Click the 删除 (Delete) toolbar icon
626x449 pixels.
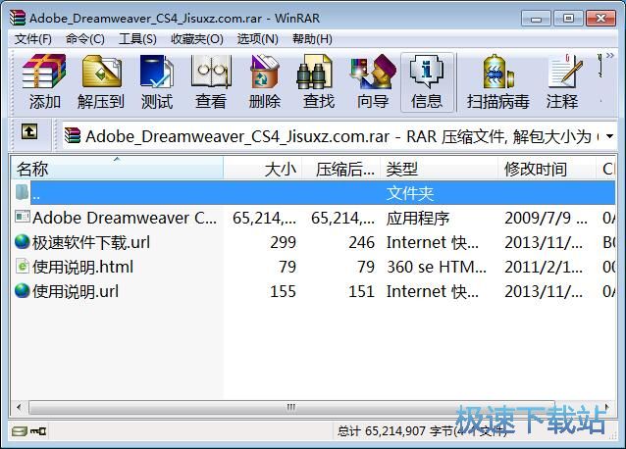pyautogui.click(x=264, y=72)
